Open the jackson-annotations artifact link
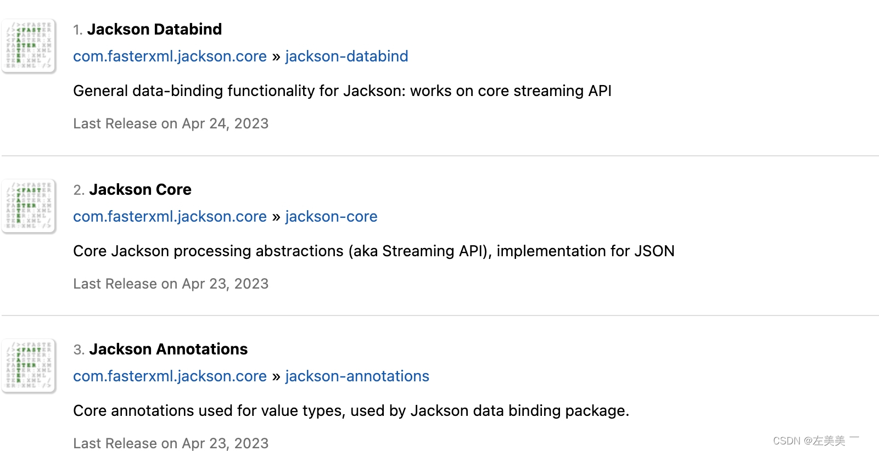 click(357, 376)
